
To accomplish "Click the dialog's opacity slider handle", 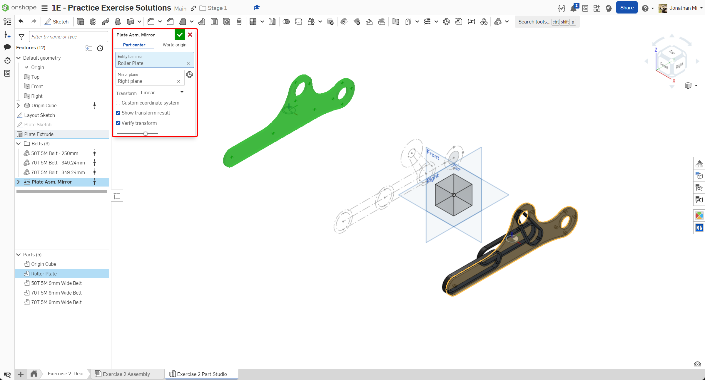I will [146, 134].
